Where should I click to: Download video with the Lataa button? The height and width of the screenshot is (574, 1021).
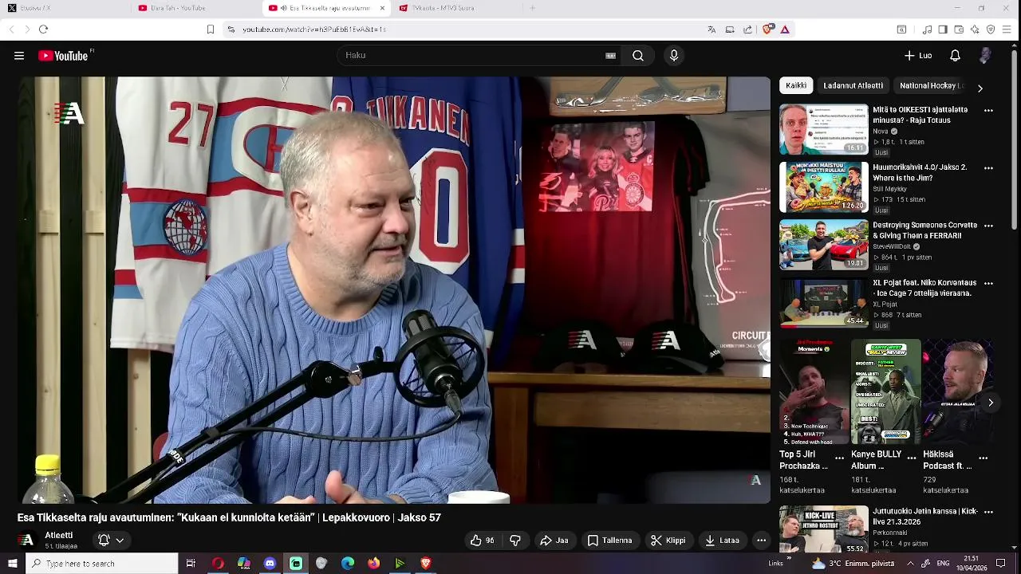(722, 541)
